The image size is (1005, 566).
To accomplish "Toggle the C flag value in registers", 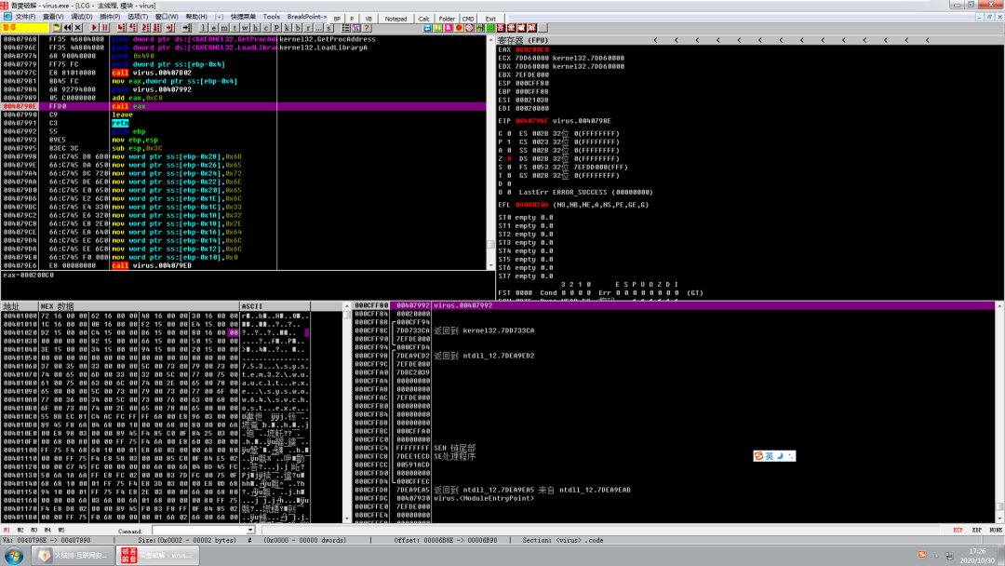I will coord(510,133).
